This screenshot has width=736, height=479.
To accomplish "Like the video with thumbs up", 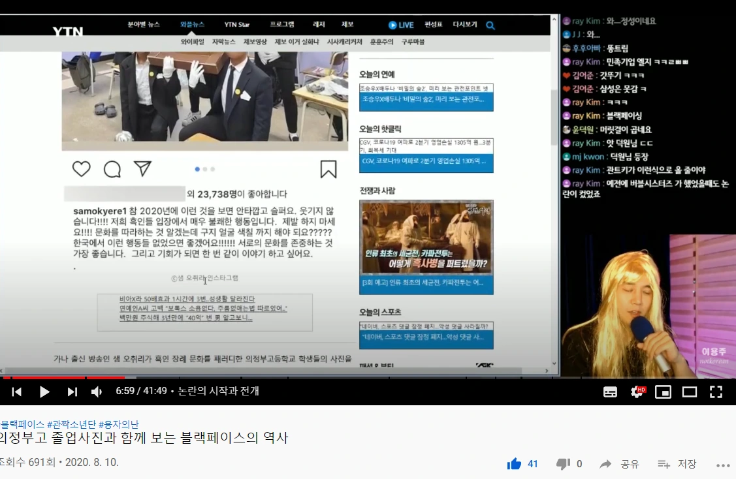I will pyautogui.click(x=515, y=464).
